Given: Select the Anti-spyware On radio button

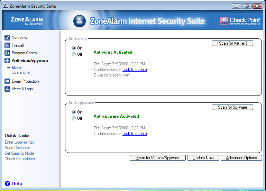Looking at the screenshot, I should (73, 112).
